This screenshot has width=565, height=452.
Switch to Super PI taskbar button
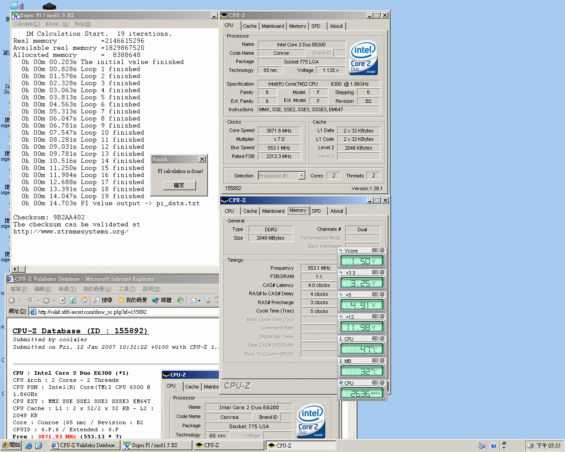[x=157, y=445]
